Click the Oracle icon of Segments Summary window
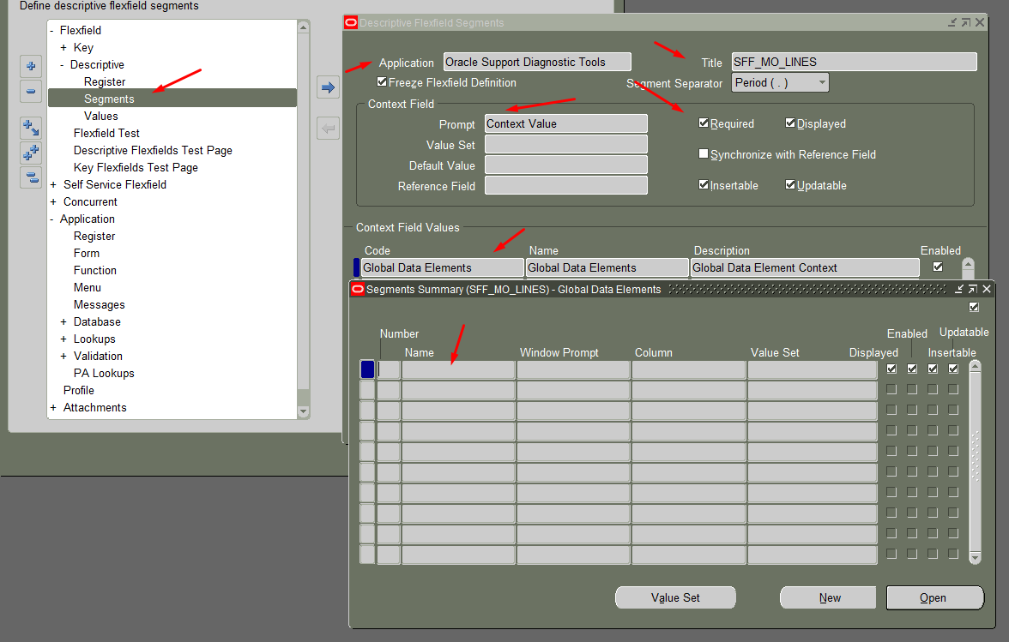1009x642 pixels. pyautogui.click(x=358, y=289)
